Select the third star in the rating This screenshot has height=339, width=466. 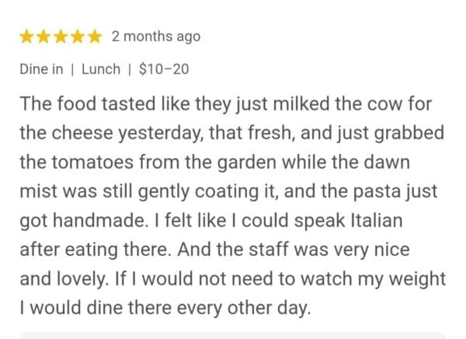pyautogui.click(x=61, y=37)
